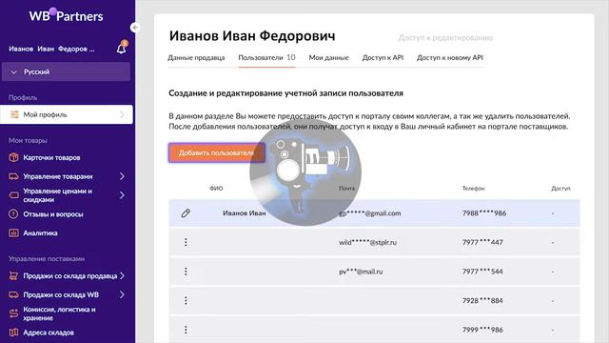Select the Пользователи tab
Screen dimensions: 609x343
tap(266, 57)
